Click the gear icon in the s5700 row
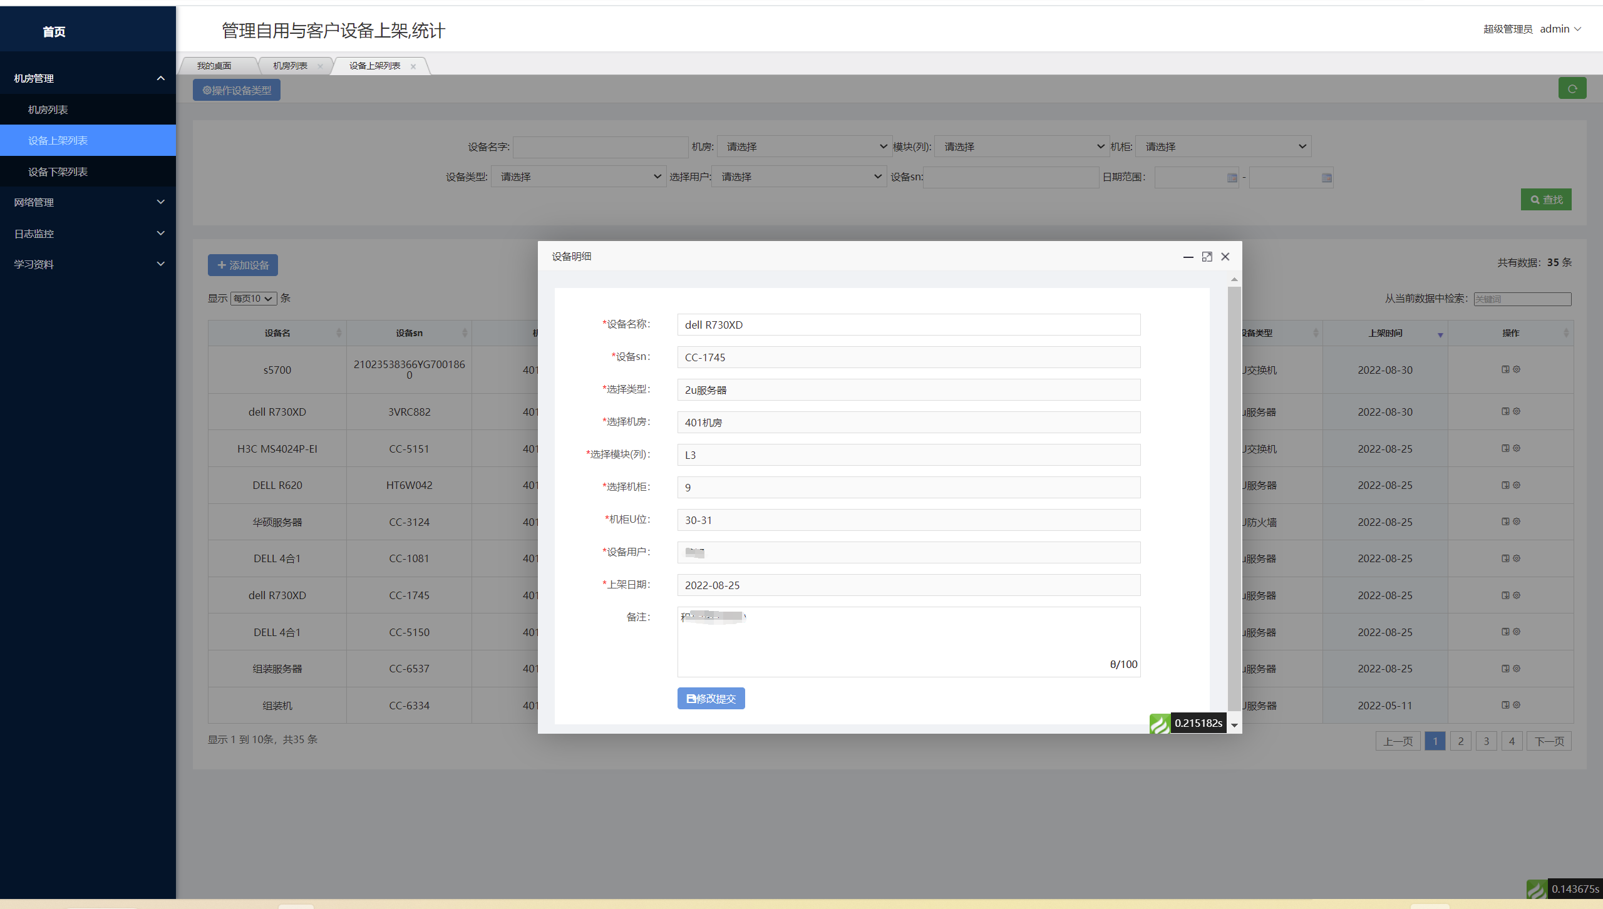Viewport: 1603px width, 909px height. point(1517,369)
